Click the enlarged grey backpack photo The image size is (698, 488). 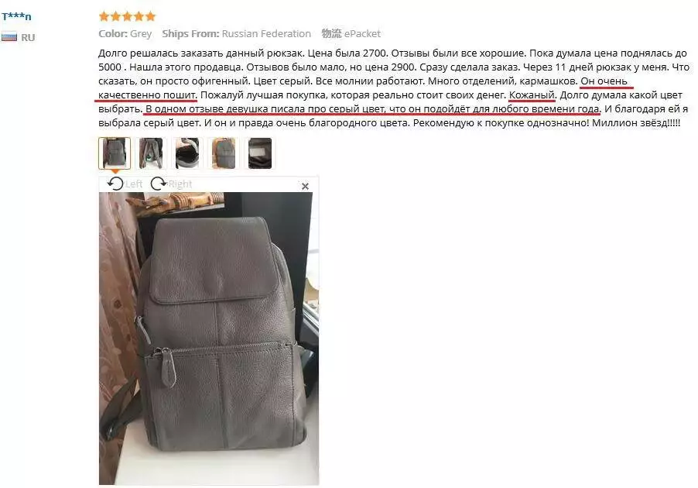coord(209,339)
